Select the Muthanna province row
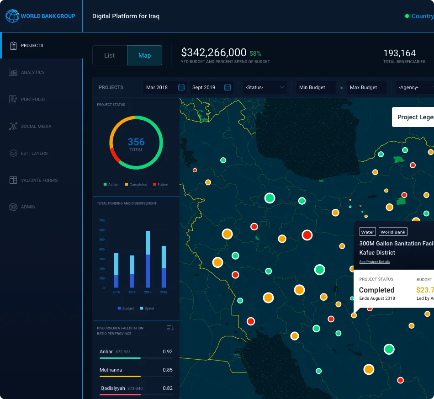Screen dimensions: 434x399 click(136, 372)
